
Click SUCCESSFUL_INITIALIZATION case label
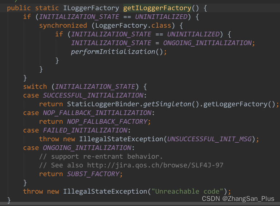[x=93, y=95]
